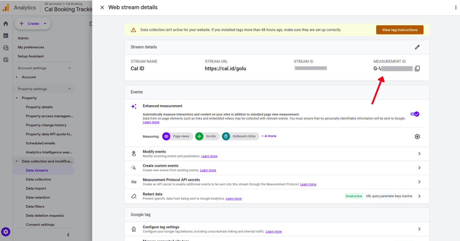Open the Create dropdown button
The height and width of the screenshot is (241, 460).
pyautogui.click(x=33, y=23)
